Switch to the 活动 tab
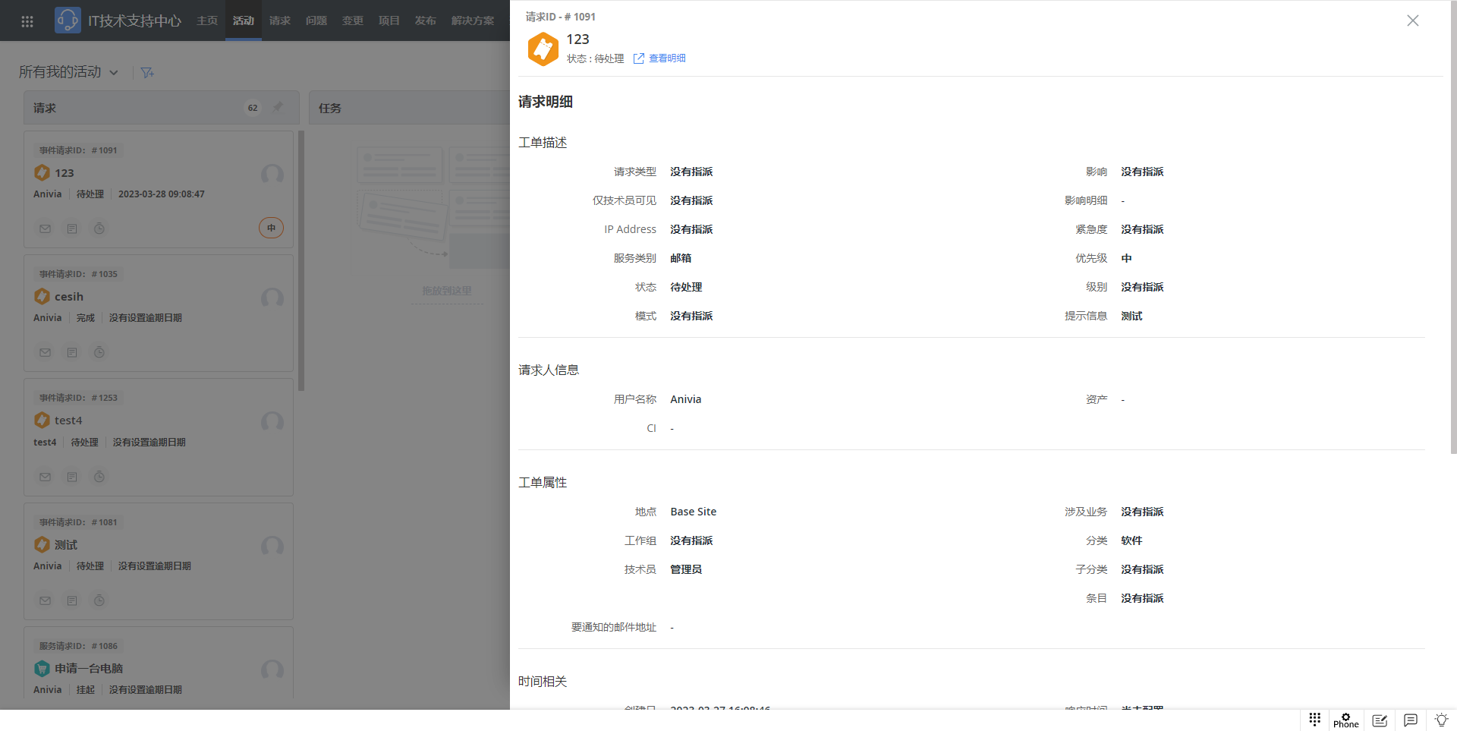This screenshot has width=1457, height=731. point(244,20)
